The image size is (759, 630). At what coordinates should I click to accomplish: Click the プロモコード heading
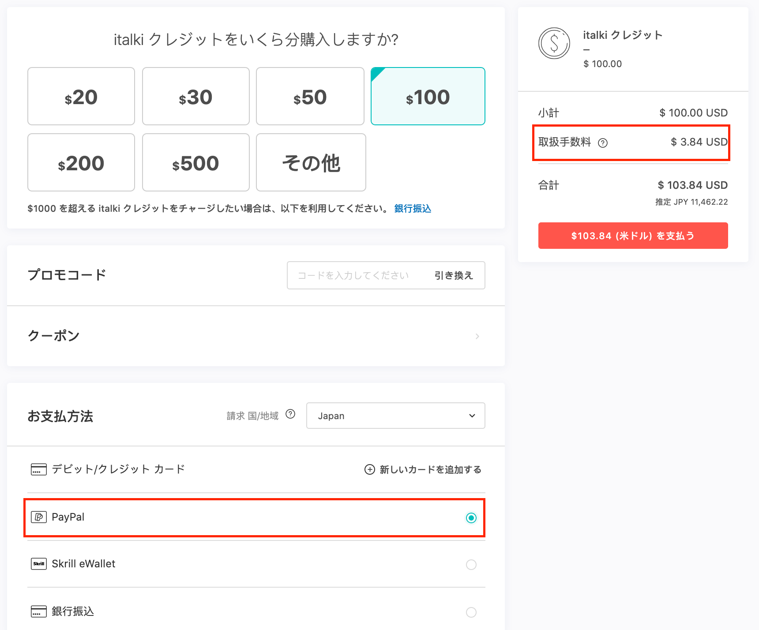coord(67,275)
